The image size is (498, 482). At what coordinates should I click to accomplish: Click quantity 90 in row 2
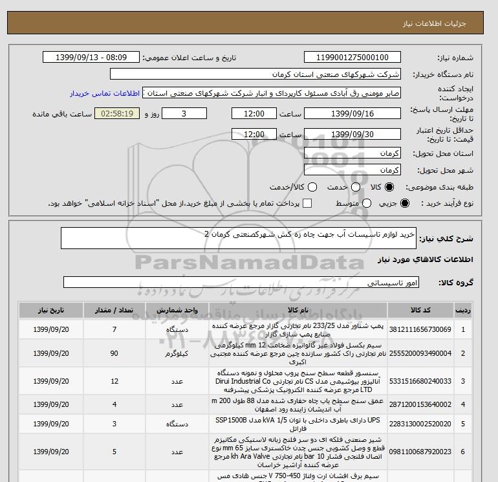click(x=114, y=353)
